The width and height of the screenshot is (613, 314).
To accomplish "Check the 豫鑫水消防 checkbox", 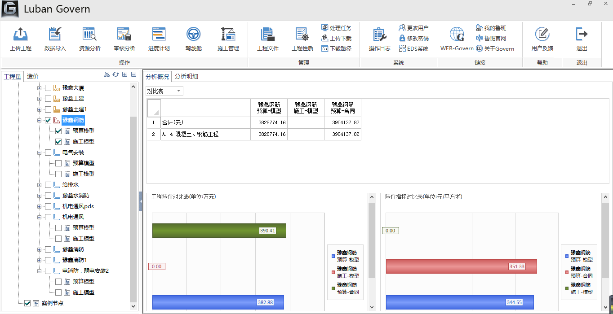I will [48, 196].
